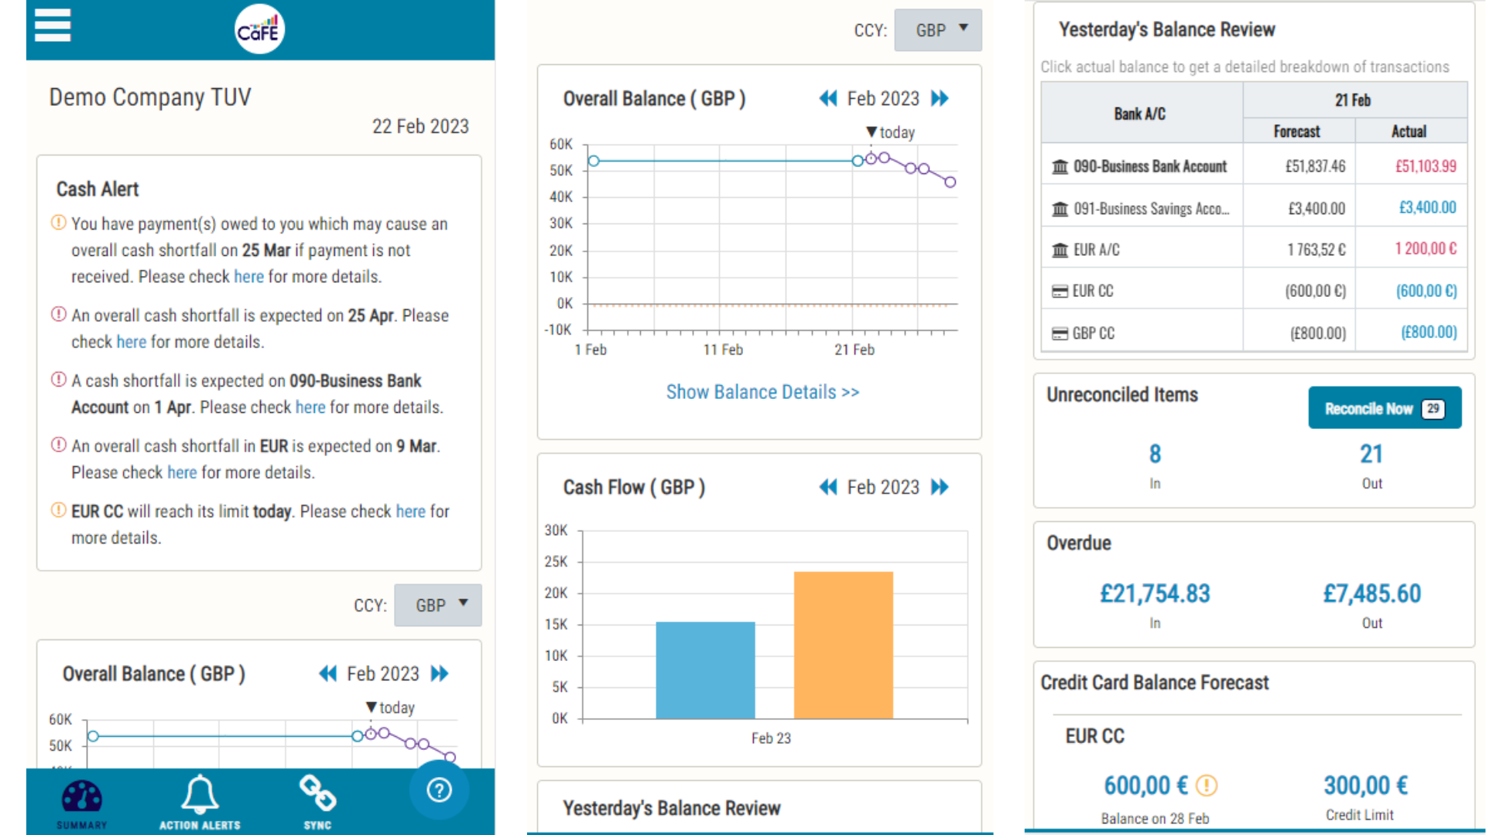Click overdue Out amount £7,485.60
This screenshot has height=835, width=1486.
tap(1371, 594)
